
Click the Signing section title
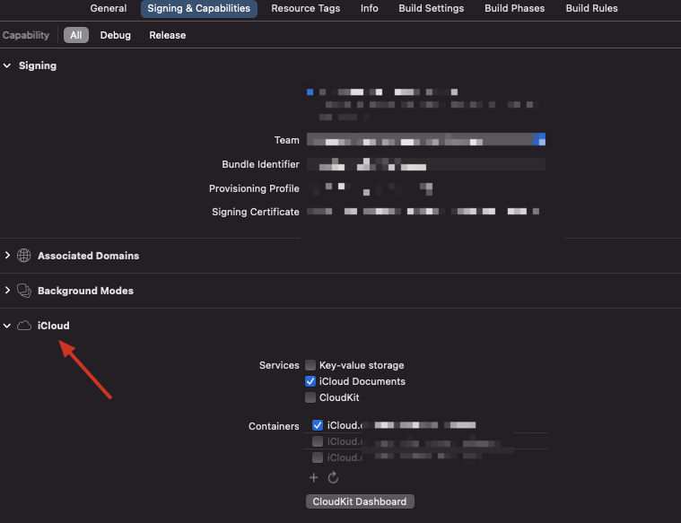coord(38,65)
